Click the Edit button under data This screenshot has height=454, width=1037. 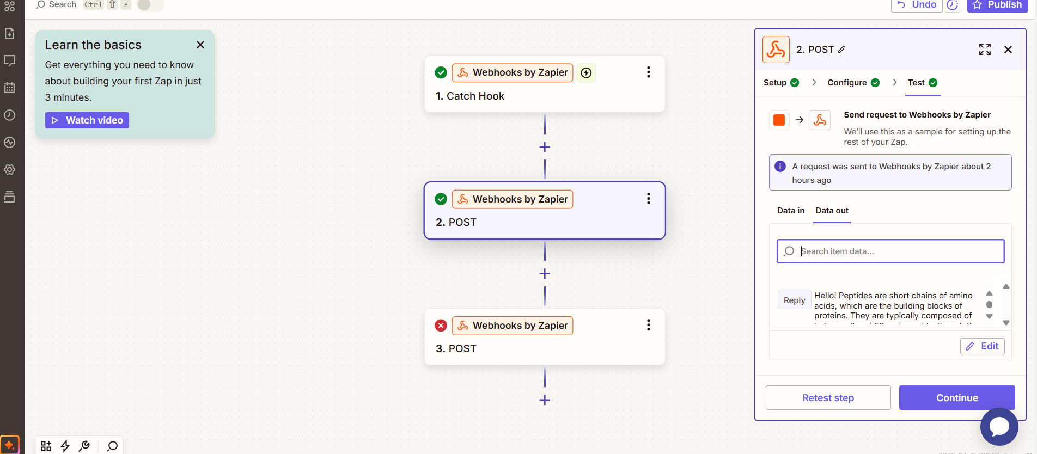pos(982,346)
